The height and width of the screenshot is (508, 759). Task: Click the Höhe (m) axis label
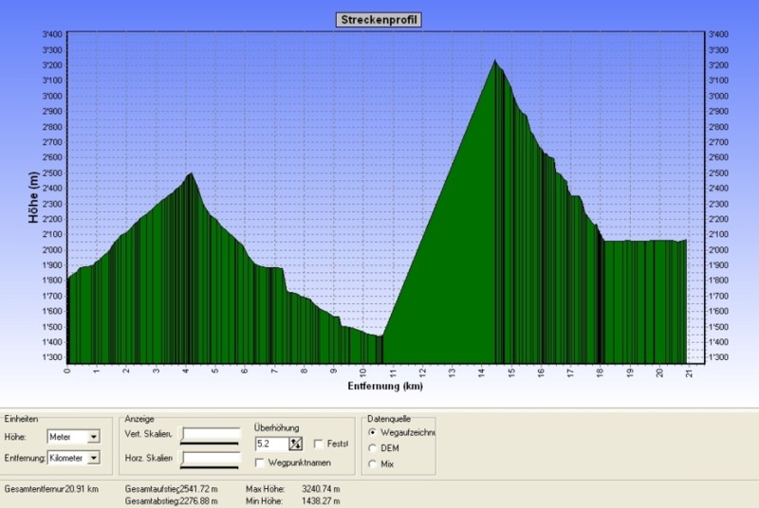pos(33,197)
